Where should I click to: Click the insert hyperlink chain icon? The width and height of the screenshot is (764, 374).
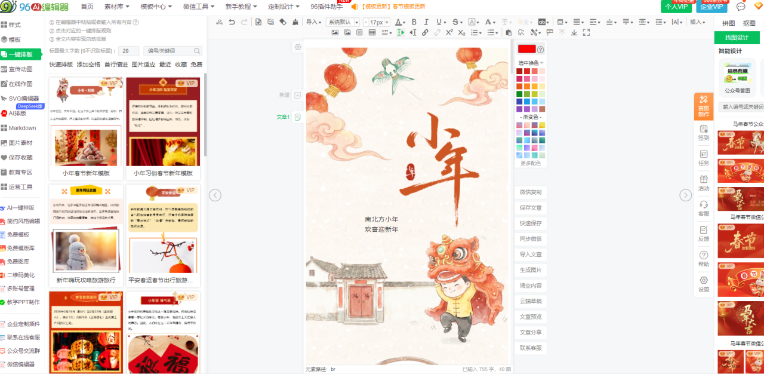pos(425,33)
